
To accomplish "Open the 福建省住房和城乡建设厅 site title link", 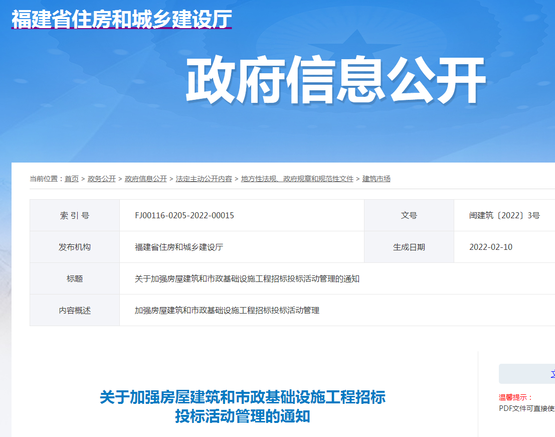I will point(122,19).
